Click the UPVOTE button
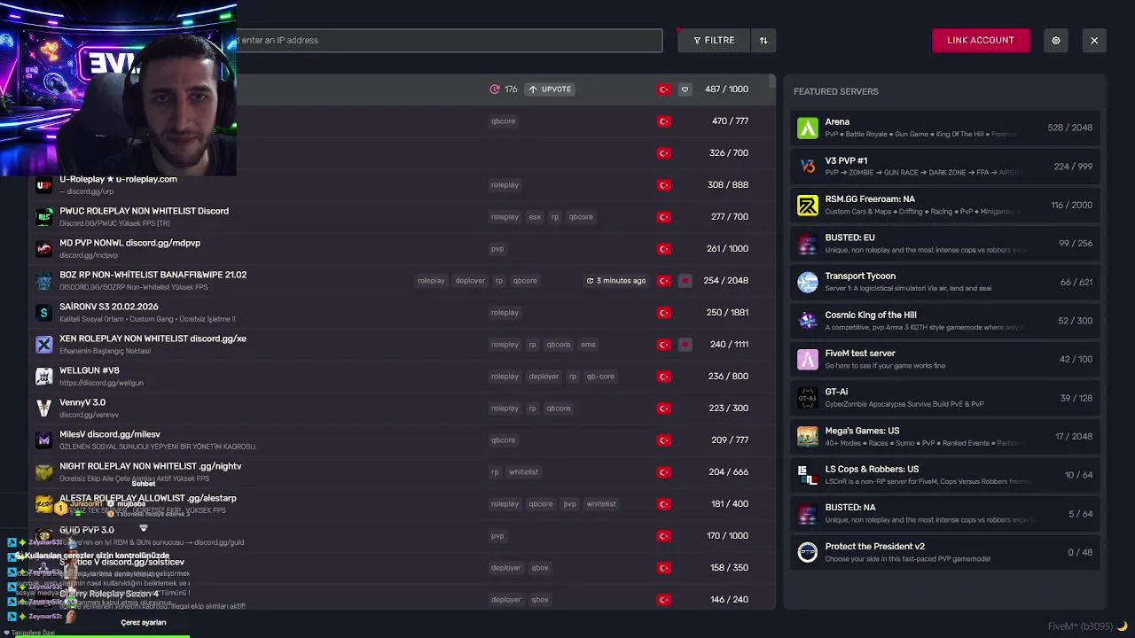Image resolution: width=1135 pixels, height=638 pixels. click(551, 89)
